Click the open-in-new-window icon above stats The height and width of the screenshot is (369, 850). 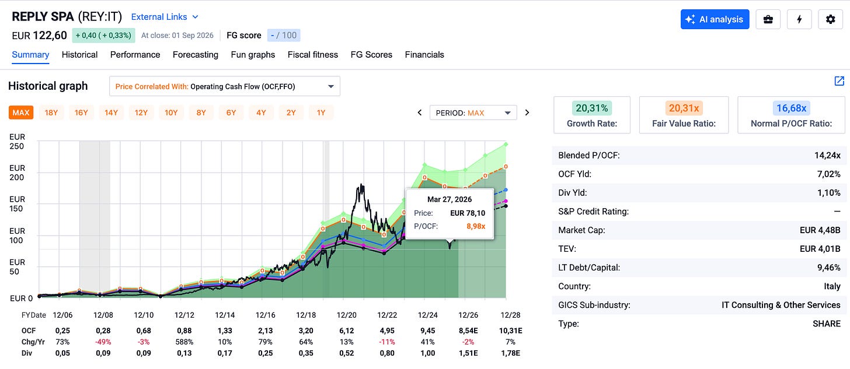pos(839,81)
